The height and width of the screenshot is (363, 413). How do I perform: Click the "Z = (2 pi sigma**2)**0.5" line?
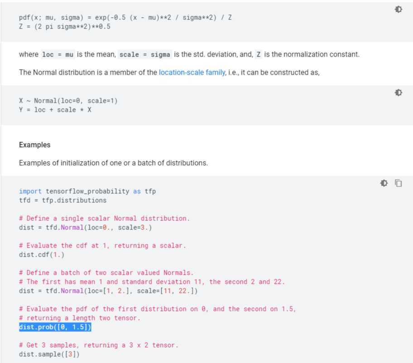(65, 27)
